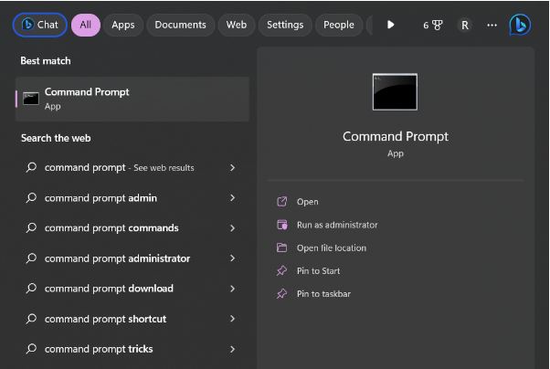Switch to the Documents filter tab
Screen dimensions: 550x369
click(180, 25)
